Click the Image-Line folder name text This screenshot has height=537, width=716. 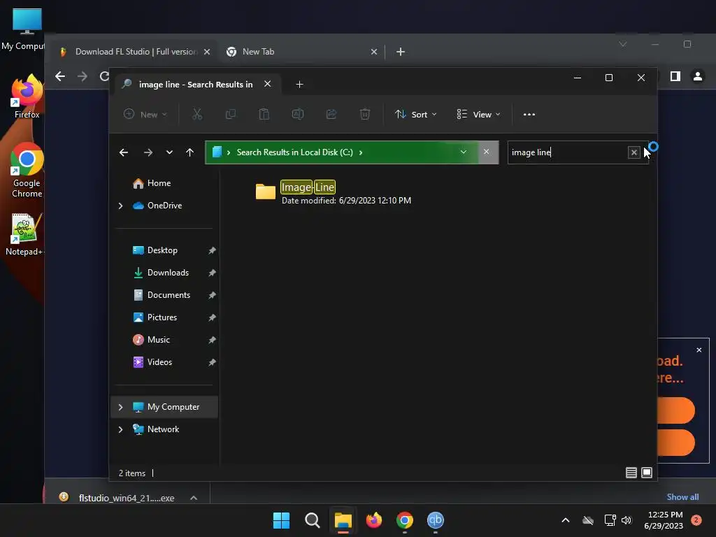coord(308,187)
